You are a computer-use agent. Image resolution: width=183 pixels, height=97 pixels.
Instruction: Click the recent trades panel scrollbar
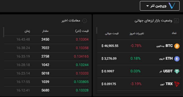point(3,32)
